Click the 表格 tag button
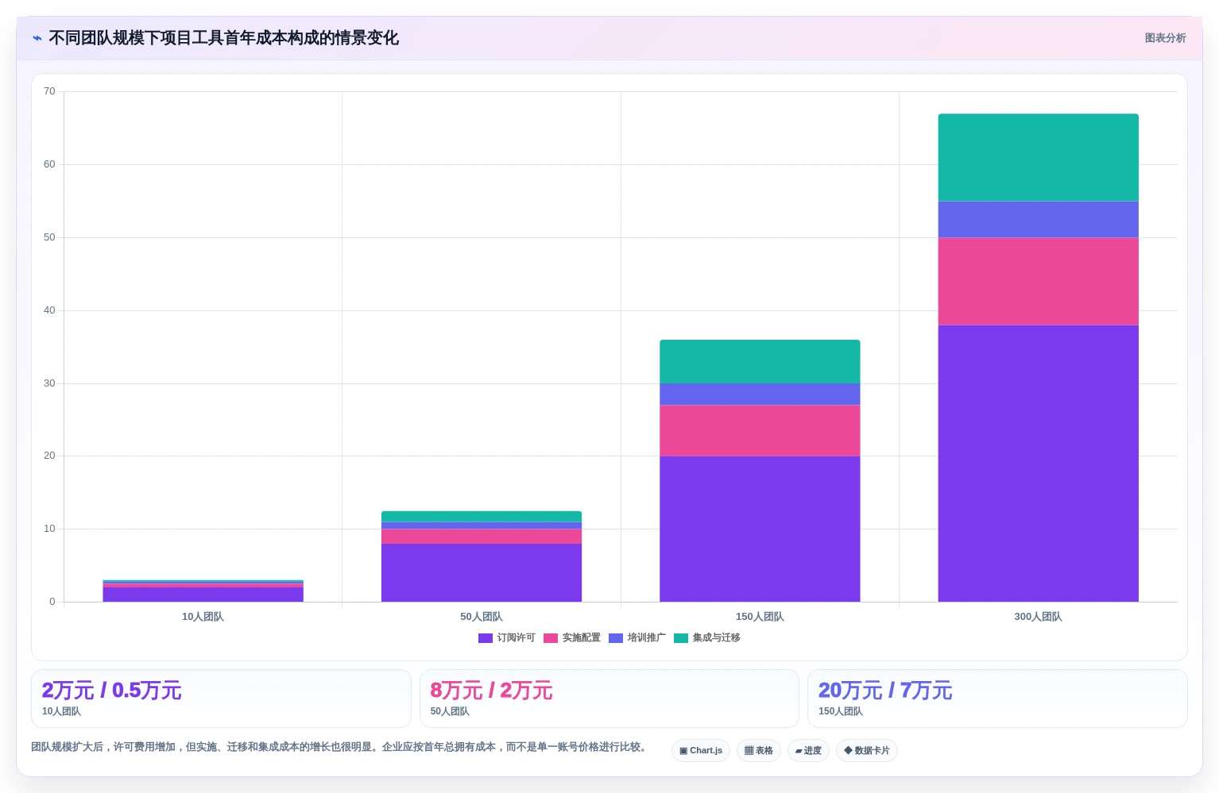This screenshot has height=793, width=1219. coord(759,751)
